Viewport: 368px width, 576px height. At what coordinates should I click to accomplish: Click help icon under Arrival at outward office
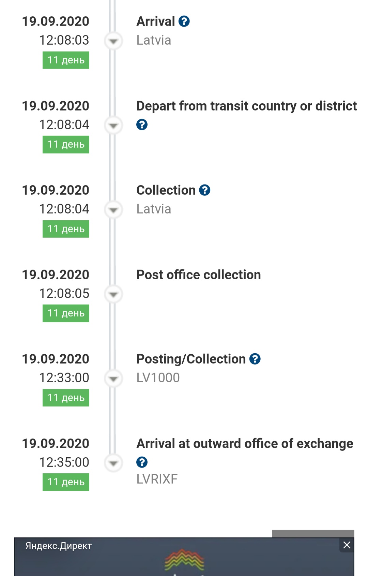click(x=142, y=462)
